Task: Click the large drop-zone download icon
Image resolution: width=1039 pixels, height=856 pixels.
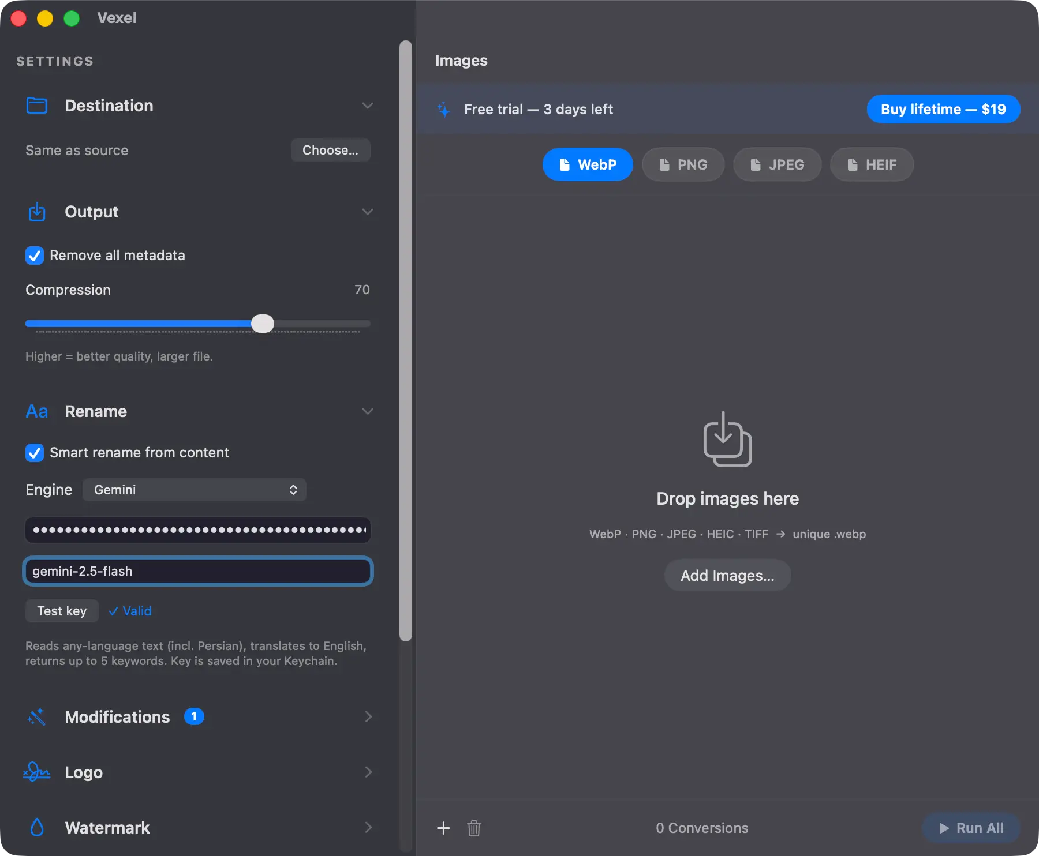Action: click(x=727, y=439)
